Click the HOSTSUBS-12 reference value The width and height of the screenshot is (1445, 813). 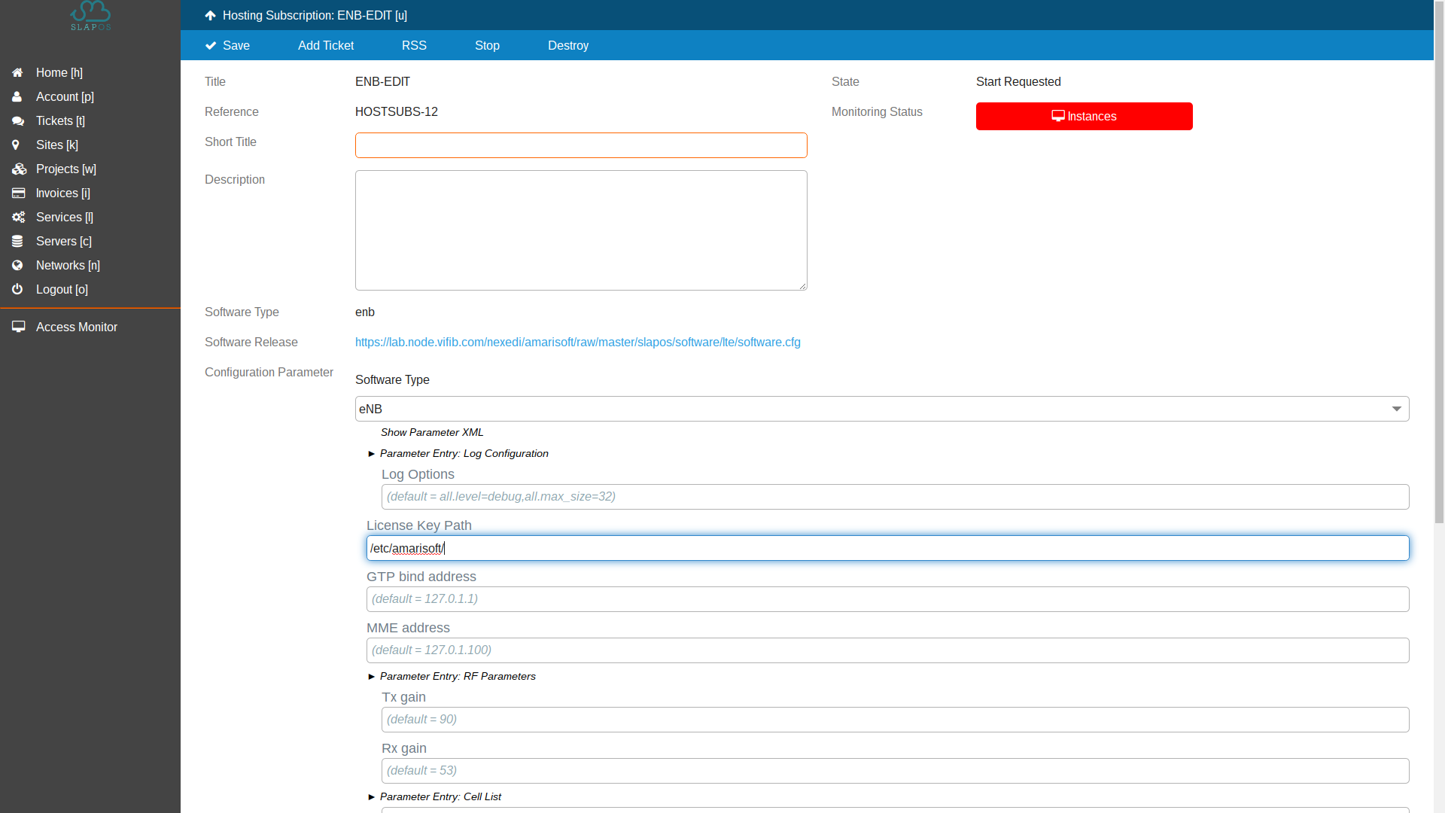click(397, 112)
